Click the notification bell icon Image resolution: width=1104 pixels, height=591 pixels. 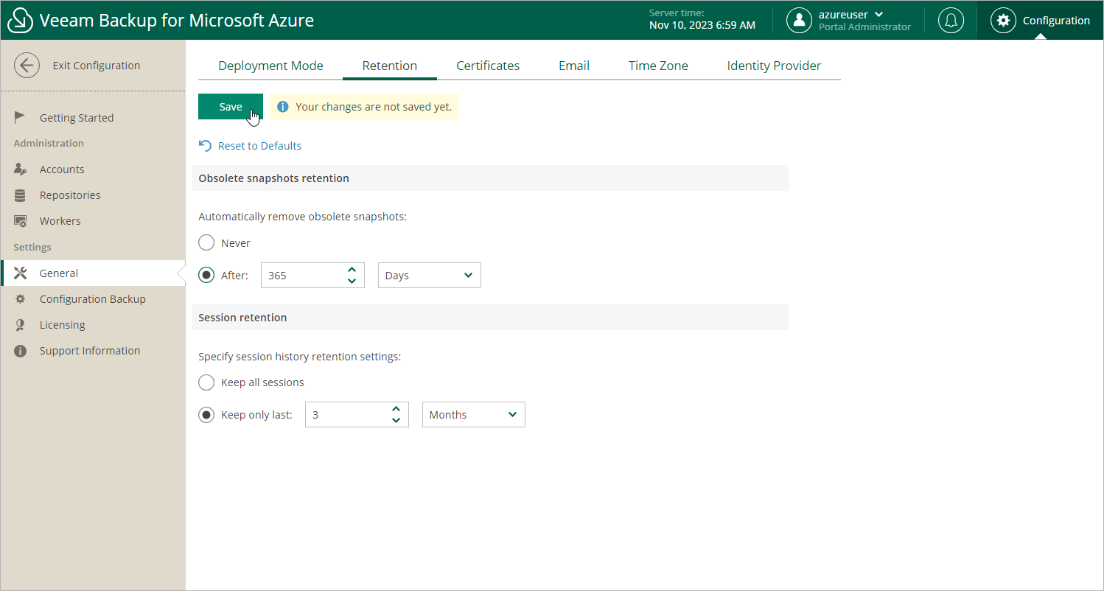tap(951, 21)
